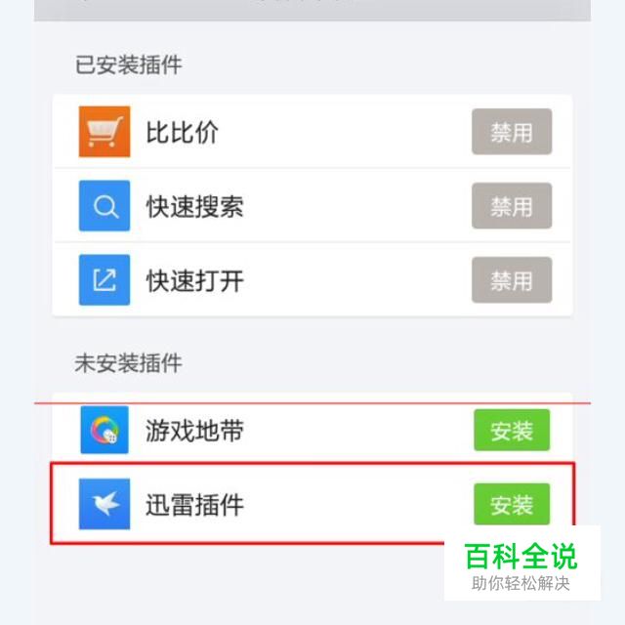
Task: Disable the 比比价 plugin
Action: (512, 132)
